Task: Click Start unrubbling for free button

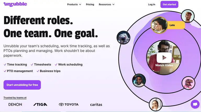Action: pyautogui.click(x=22, y=85)
